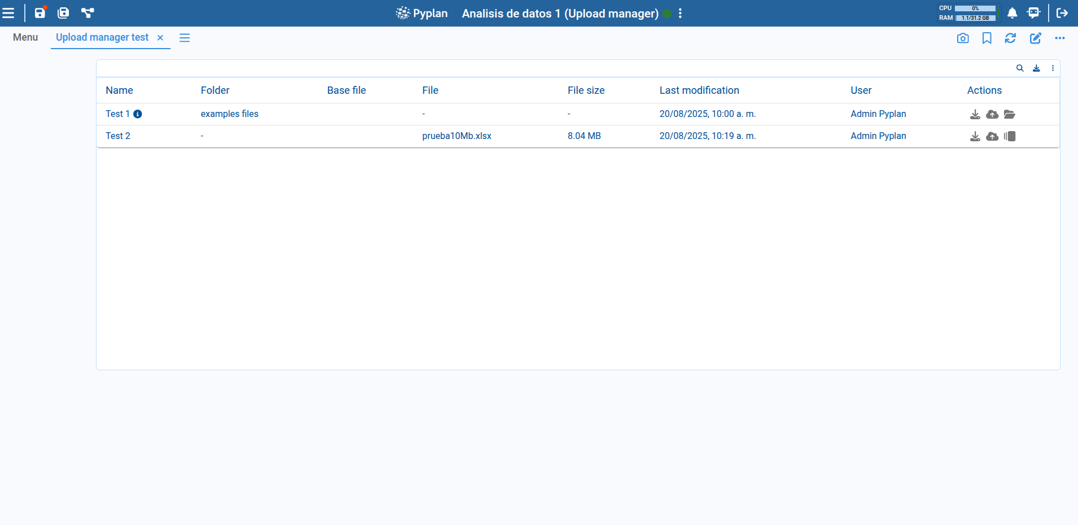
Task: Click the logout icon at top right
Action: coord(1062,12)
